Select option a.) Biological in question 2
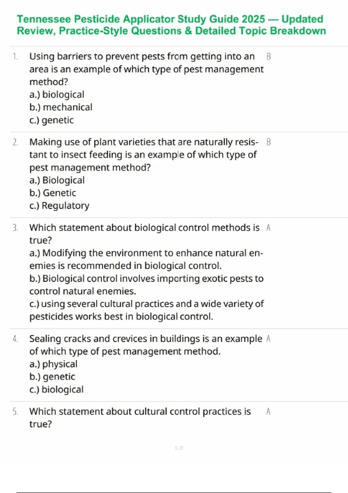Image resolution: width=348 pixels, height=493 pixels. [57, 180]
